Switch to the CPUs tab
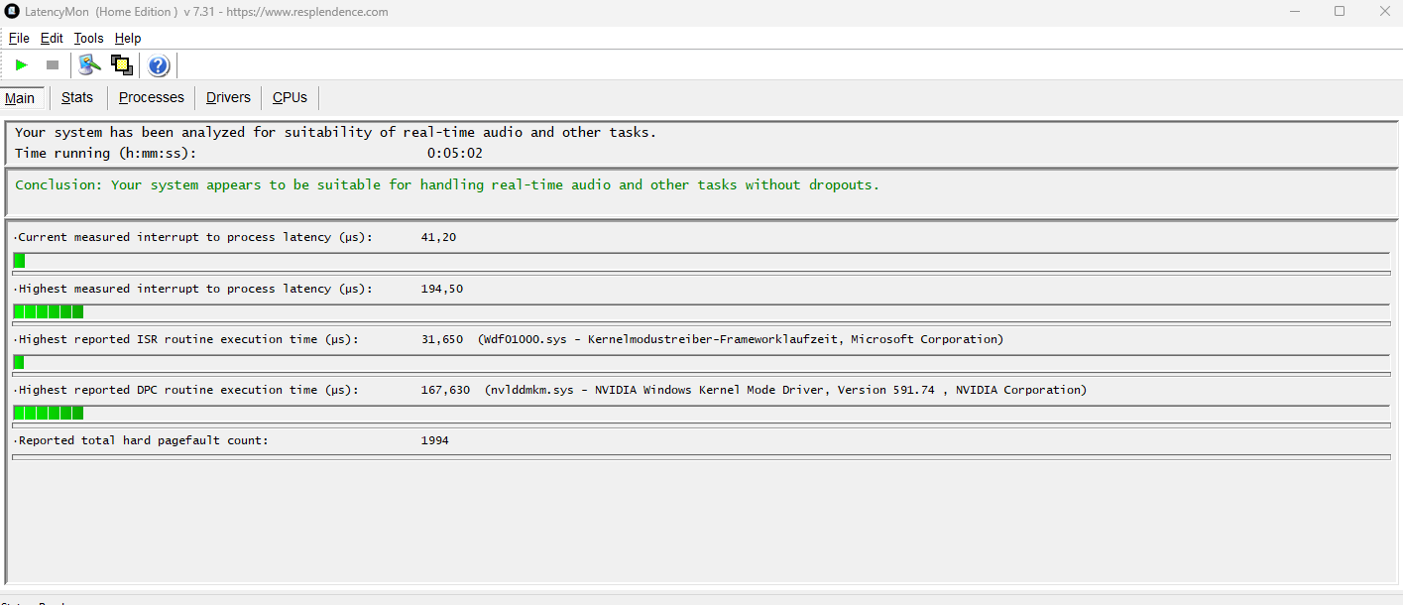This screenshot has width=1403, height=605. pyautogui.click(x=290, y=97)
